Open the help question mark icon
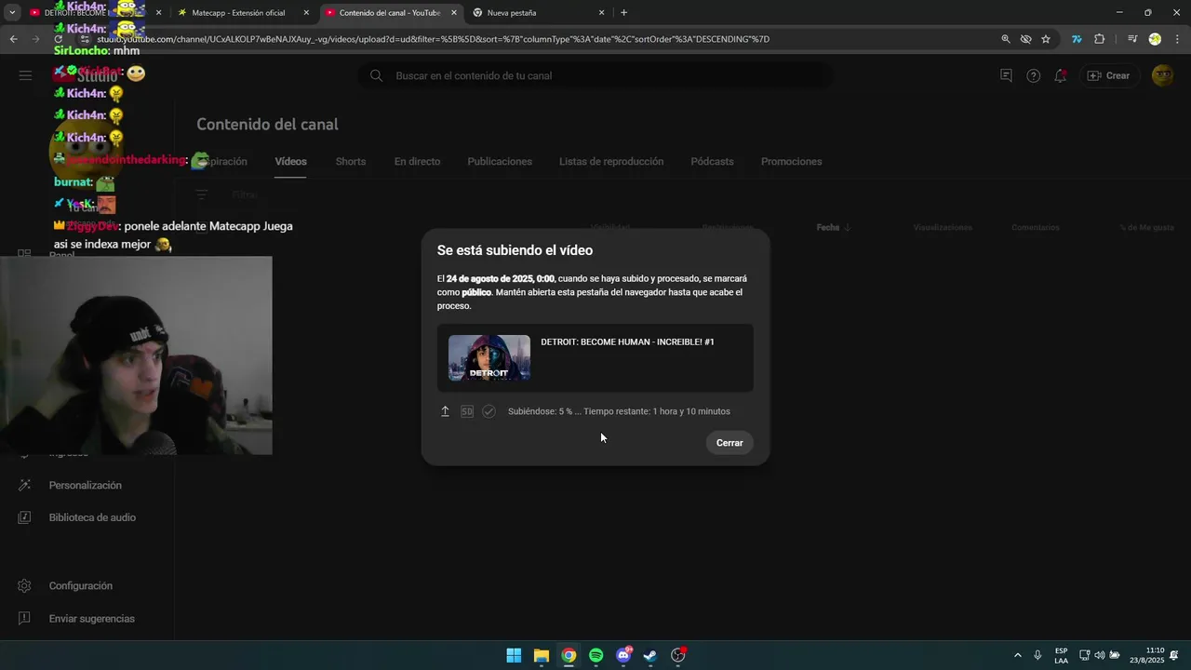The width and height of the screenshot is (1191, 670). [1033, 75]
